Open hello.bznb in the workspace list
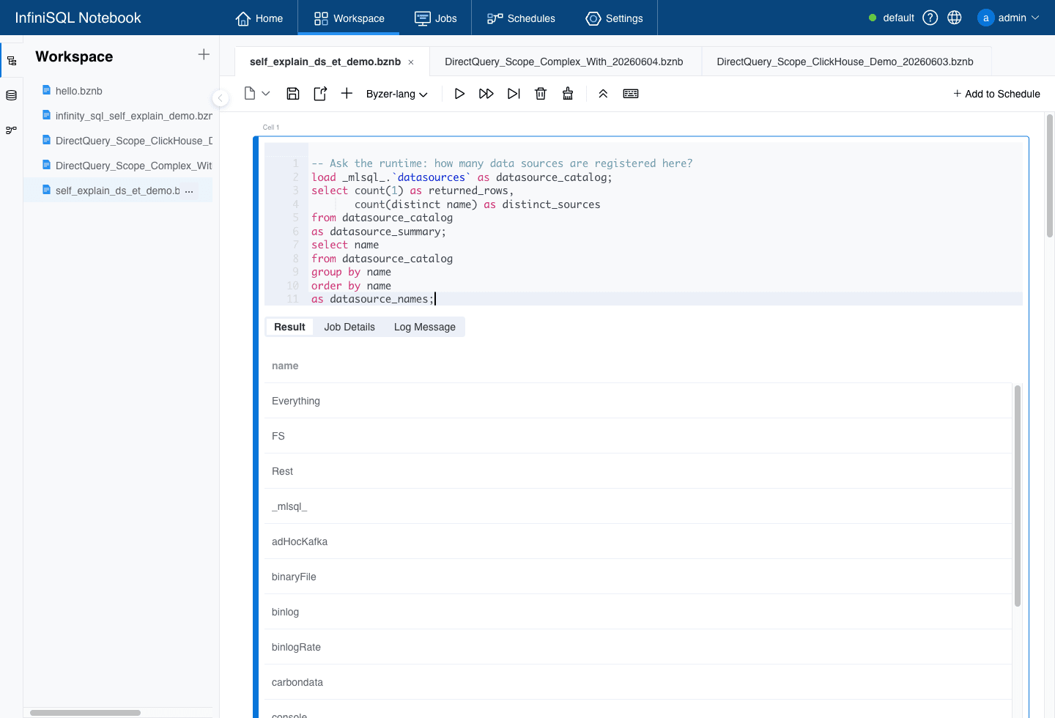 pos(79,91)
